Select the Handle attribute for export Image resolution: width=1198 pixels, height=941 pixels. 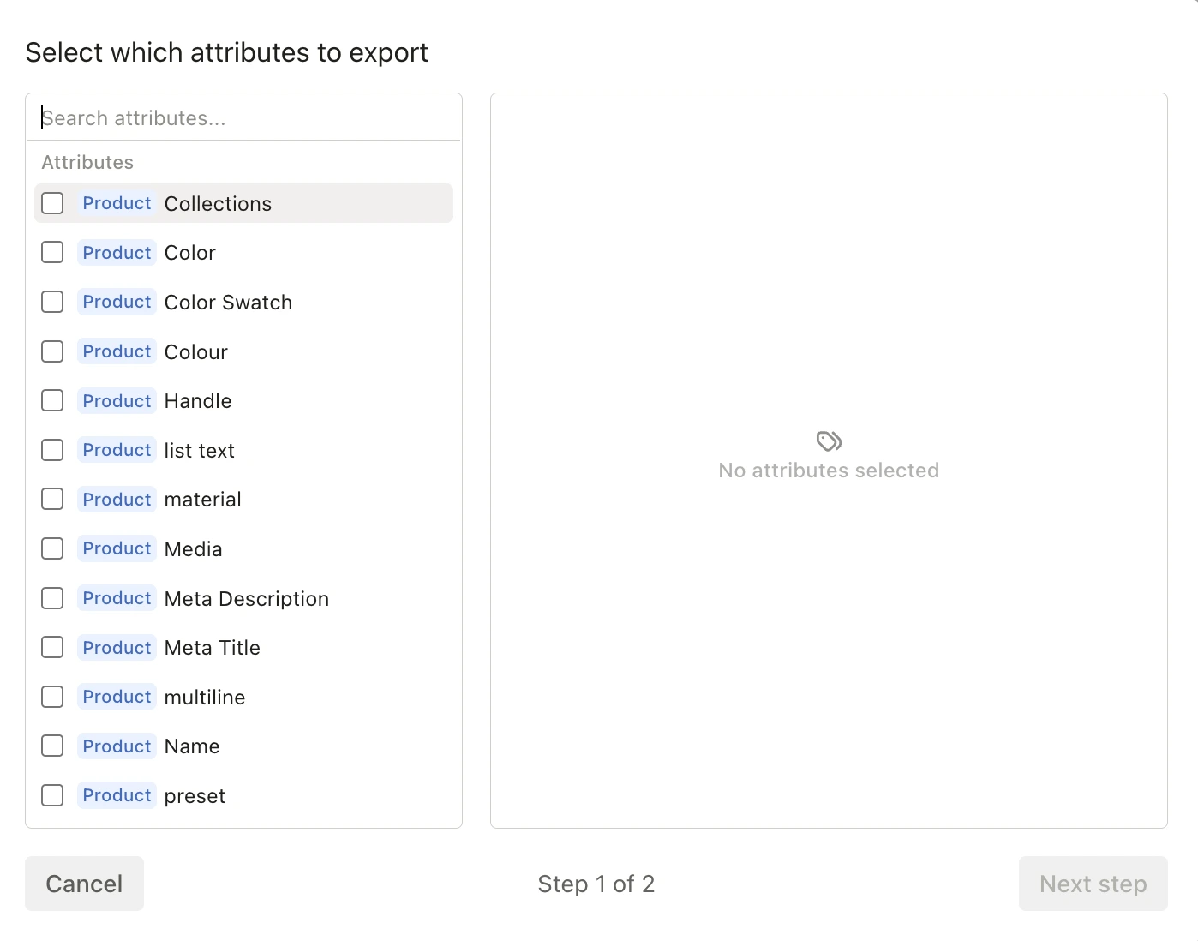pos(52,400)
